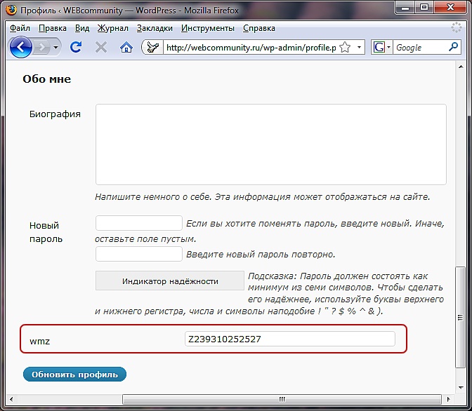Click the search magnifier icon

(452, 47)
